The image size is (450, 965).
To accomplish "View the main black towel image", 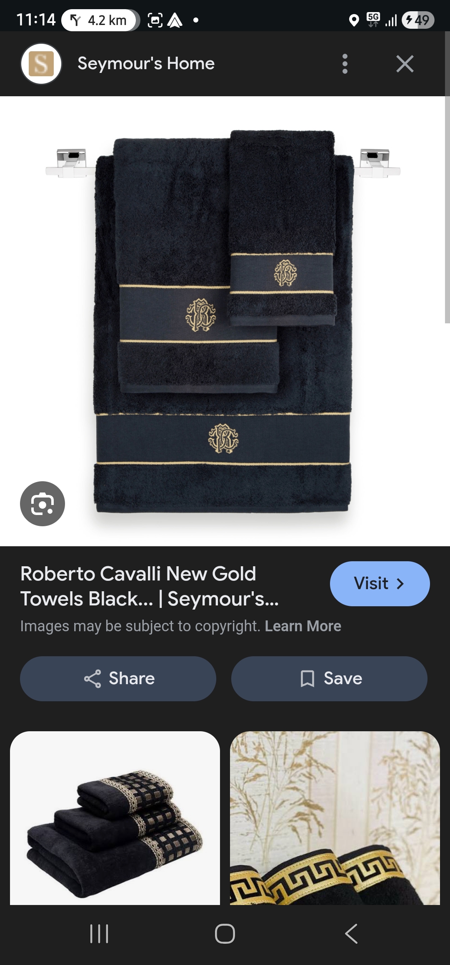I will (222, 321).
